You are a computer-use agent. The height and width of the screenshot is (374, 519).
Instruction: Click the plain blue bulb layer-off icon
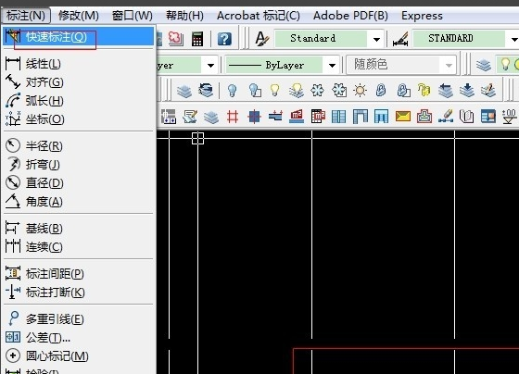tap(232, 90)
